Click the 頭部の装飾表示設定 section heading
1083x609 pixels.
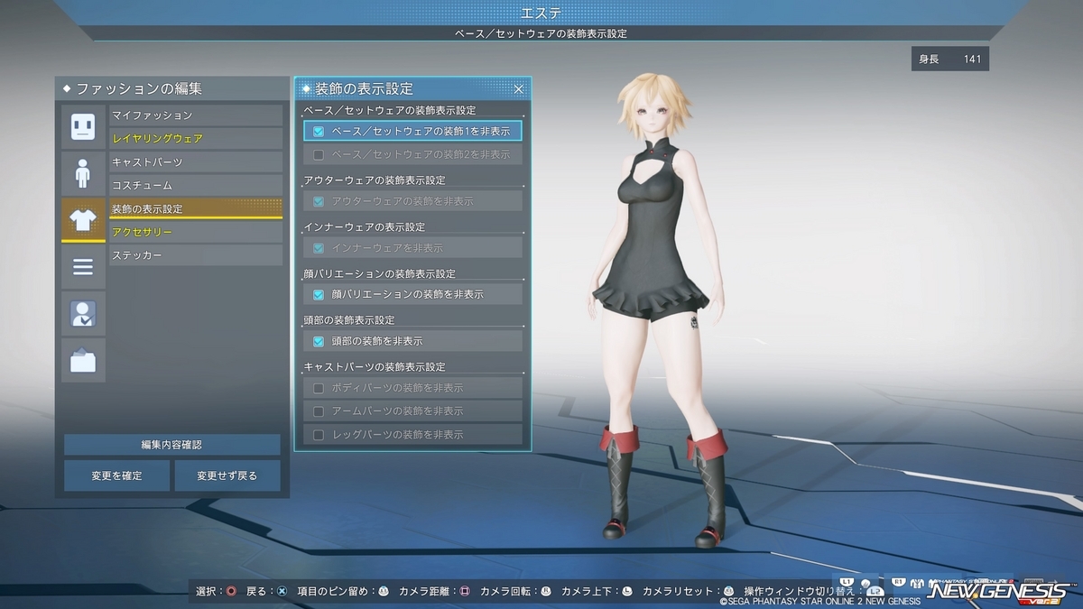[x=349, y=320]
